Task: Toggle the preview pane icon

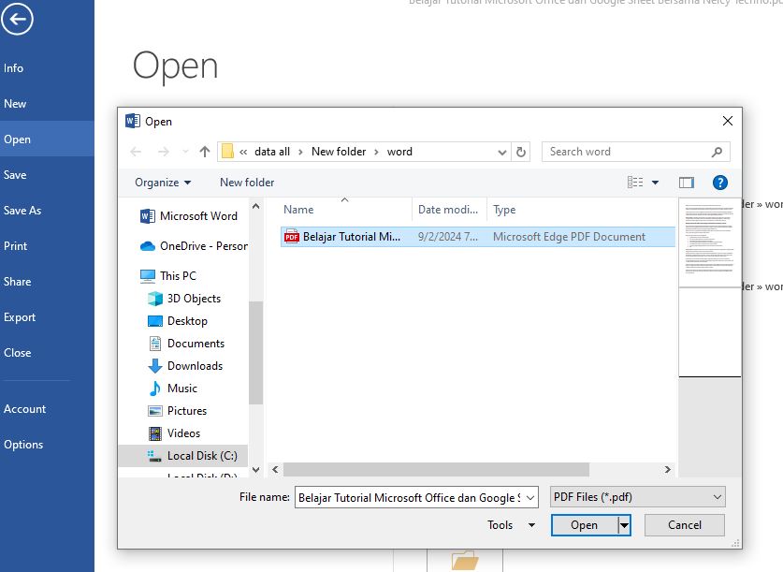Action: (686, 183)
